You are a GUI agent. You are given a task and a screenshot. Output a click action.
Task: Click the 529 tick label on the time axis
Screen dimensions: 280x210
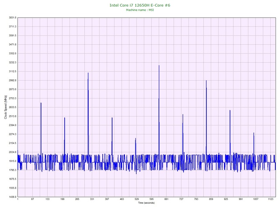click(x=137, y=200)
